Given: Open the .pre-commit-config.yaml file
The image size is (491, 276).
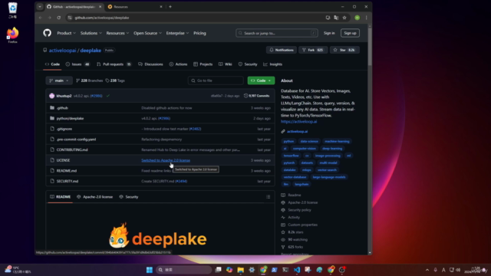Looking at the screenshot, I should [76, 140].
